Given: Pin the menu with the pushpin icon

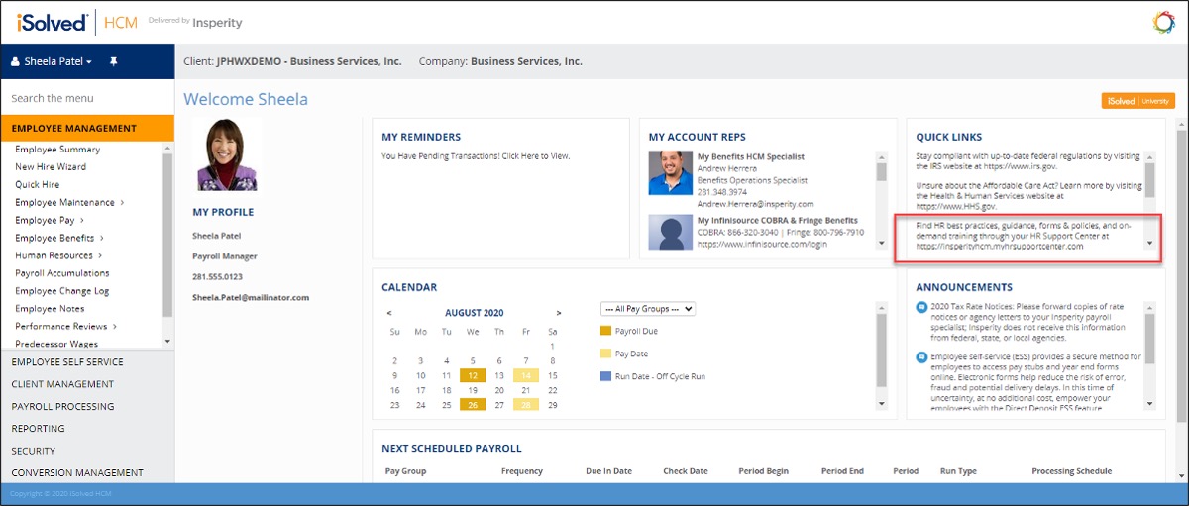Looking at the screenshot, I should point(114,61).
